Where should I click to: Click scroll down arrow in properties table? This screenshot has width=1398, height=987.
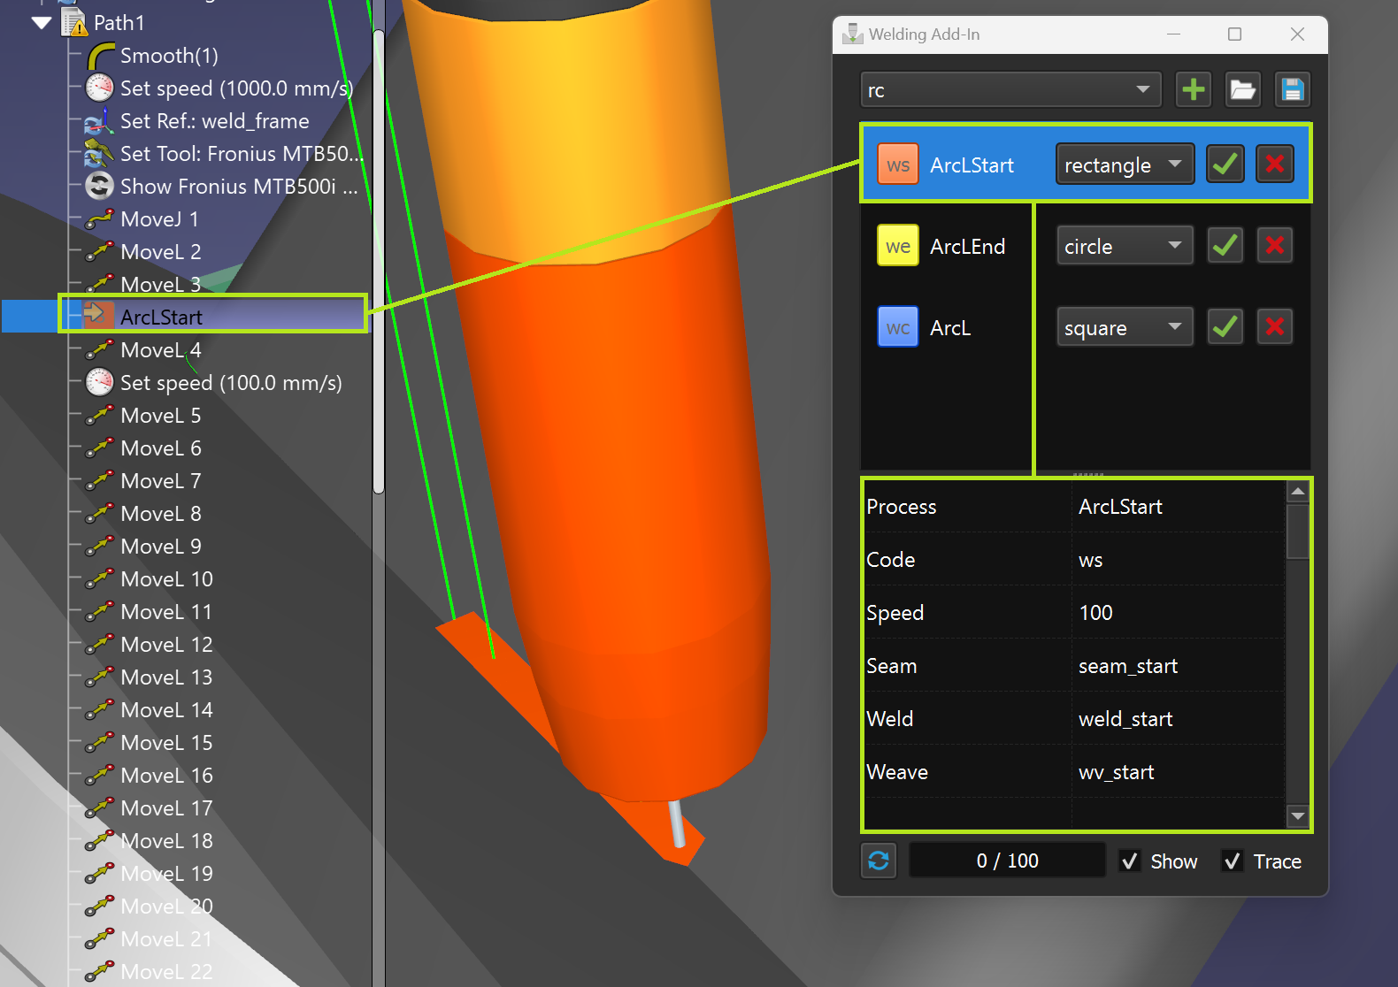[1298, 816]
